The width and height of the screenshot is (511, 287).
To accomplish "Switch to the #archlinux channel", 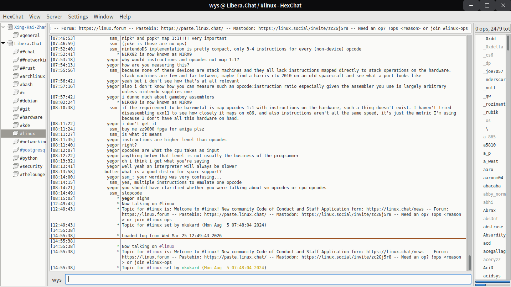I will coord(32,76).
